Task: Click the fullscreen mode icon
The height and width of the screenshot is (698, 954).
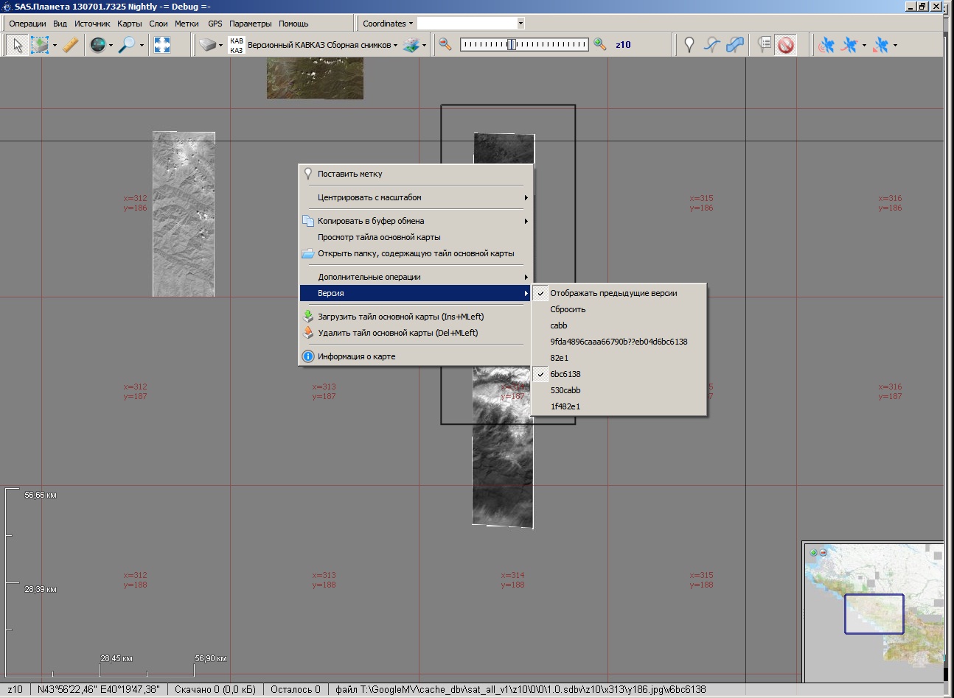Action: (162, 45)
